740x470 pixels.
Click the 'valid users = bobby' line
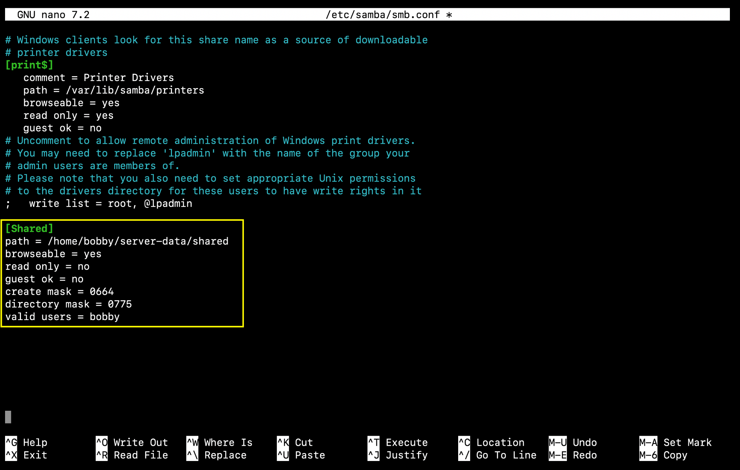point(62,316)
